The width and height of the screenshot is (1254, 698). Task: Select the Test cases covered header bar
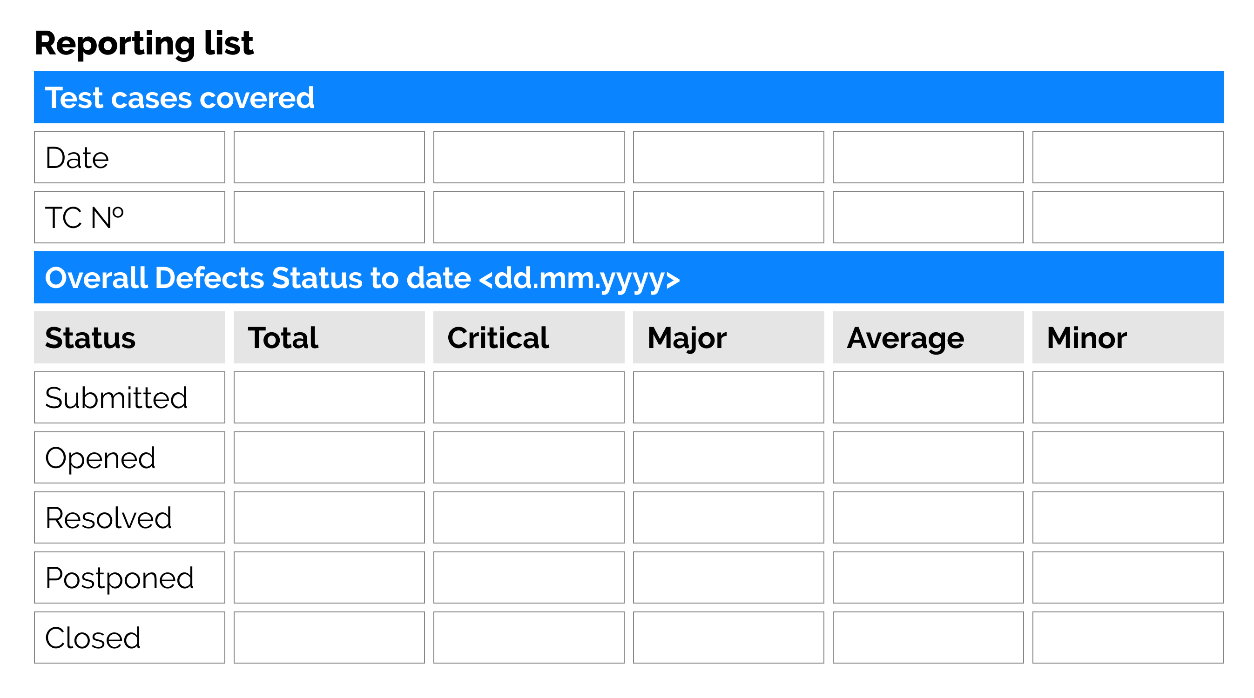628,97
